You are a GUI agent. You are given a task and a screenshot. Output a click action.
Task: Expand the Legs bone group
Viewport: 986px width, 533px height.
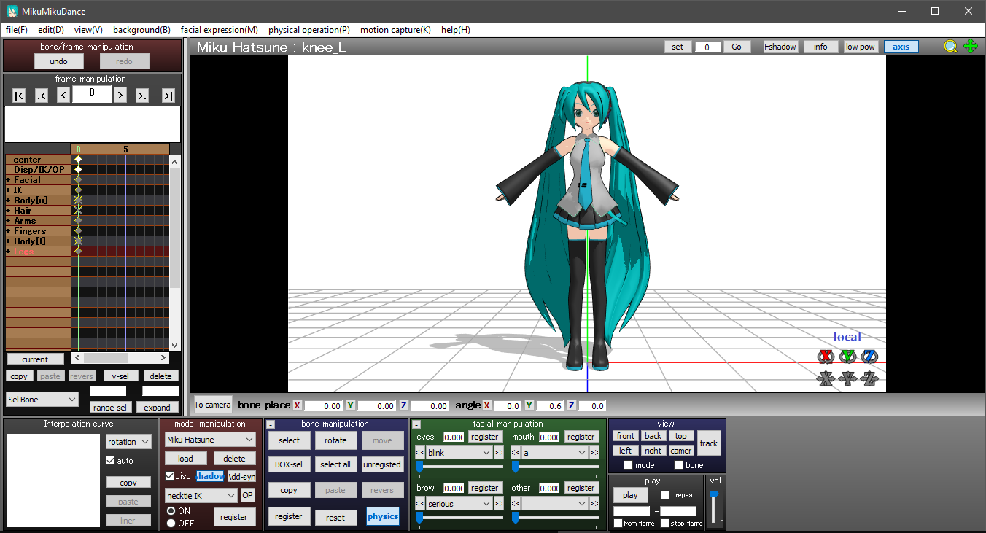point(9,252)
